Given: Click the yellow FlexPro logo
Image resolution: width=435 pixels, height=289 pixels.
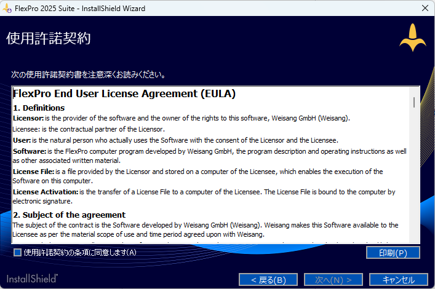Looking at the screenshot, I should [x=413, y=38].
